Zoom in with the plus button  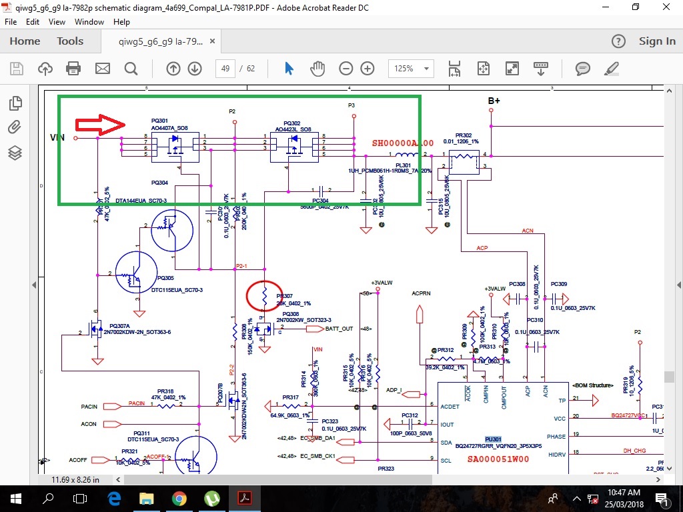pyautogui.click(x=368, y=69)
